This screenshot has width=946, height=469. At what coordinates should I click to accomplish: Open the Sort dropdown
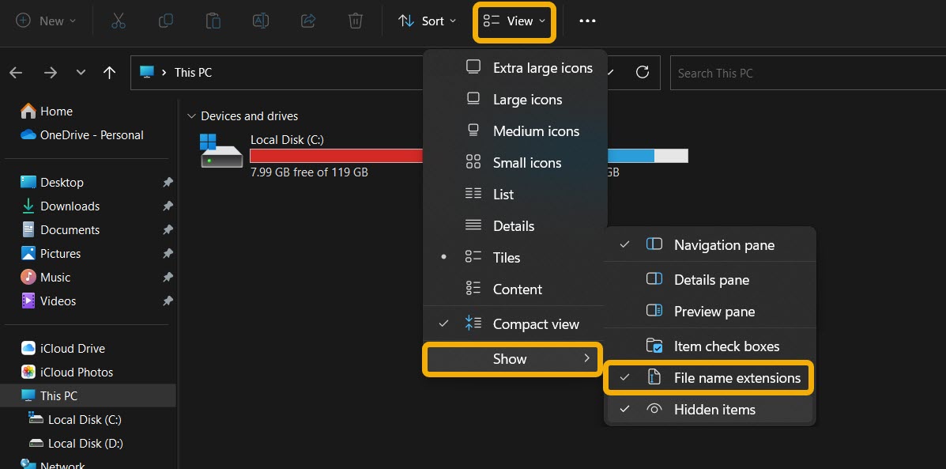[427, 21]
